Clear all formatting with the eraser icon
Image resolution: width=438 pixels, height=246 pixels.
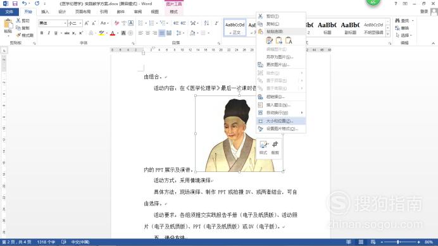116,23
